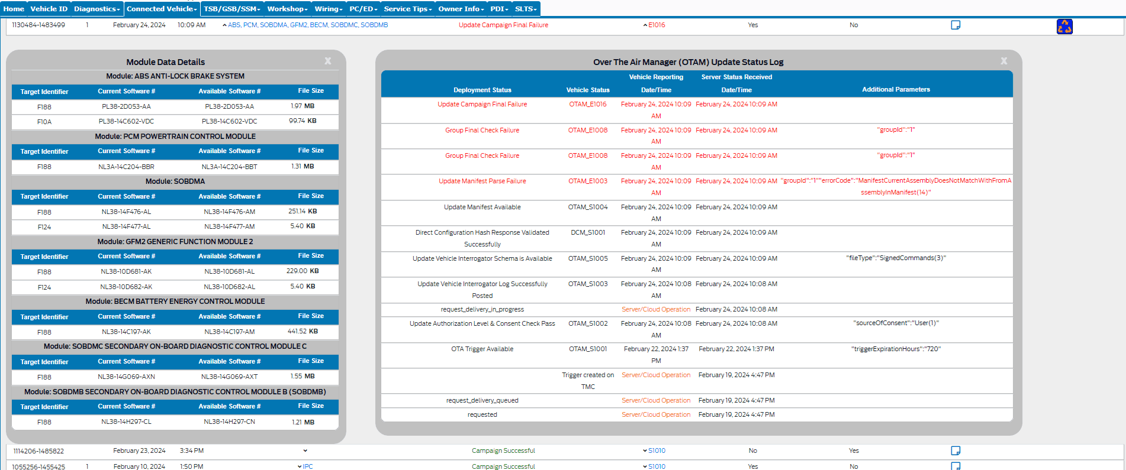1126x470 pixels.
Task: Expand the empty module list on the February 23 row
Action: [x=305, y=450]
